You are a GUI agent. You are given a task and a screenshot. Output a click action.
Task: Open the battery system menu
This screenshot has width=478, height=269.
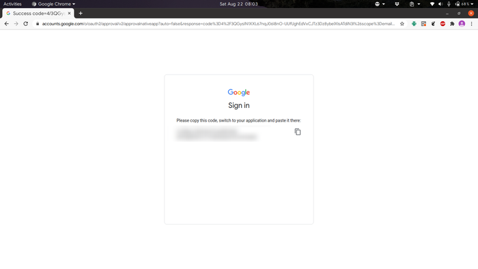(x=464, y=4)
